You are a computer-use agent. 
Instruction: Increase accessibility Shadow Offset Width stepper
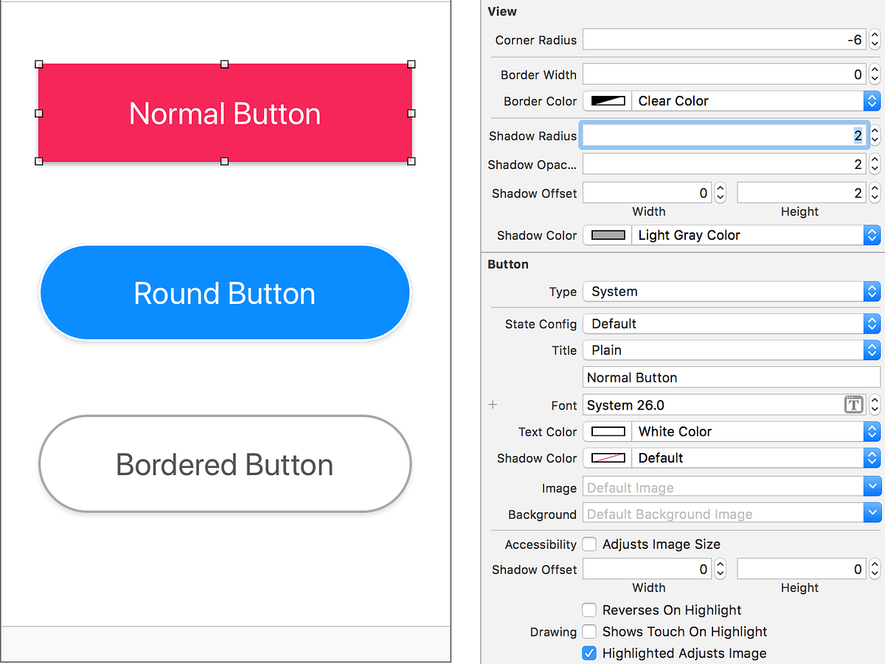tap(720, 564)
